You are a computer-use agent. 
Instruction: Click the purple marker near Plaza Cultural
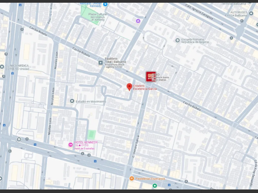point(138,21)
